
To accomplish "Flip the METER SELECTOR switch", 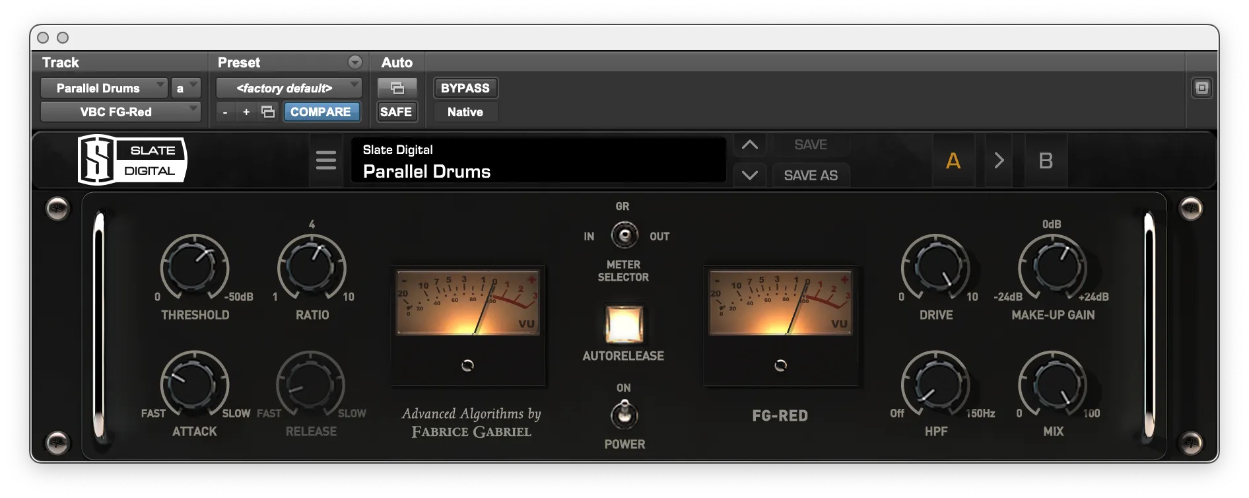I will [624, 234].
